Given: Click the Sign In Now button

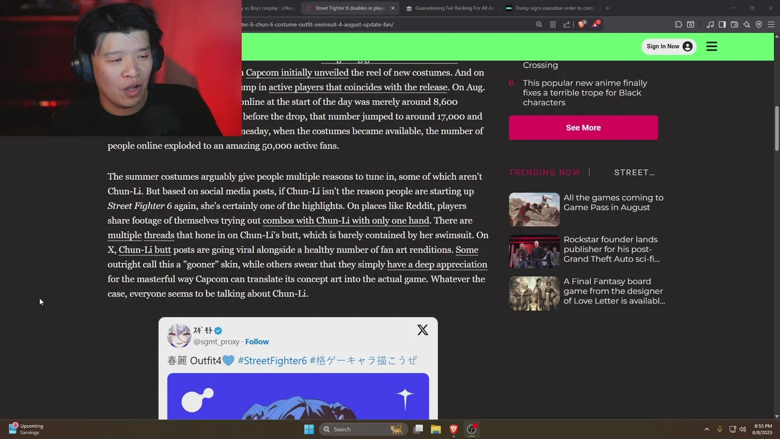Looking at the screenshot, I should pyautogui.click(x=669, y=46).
